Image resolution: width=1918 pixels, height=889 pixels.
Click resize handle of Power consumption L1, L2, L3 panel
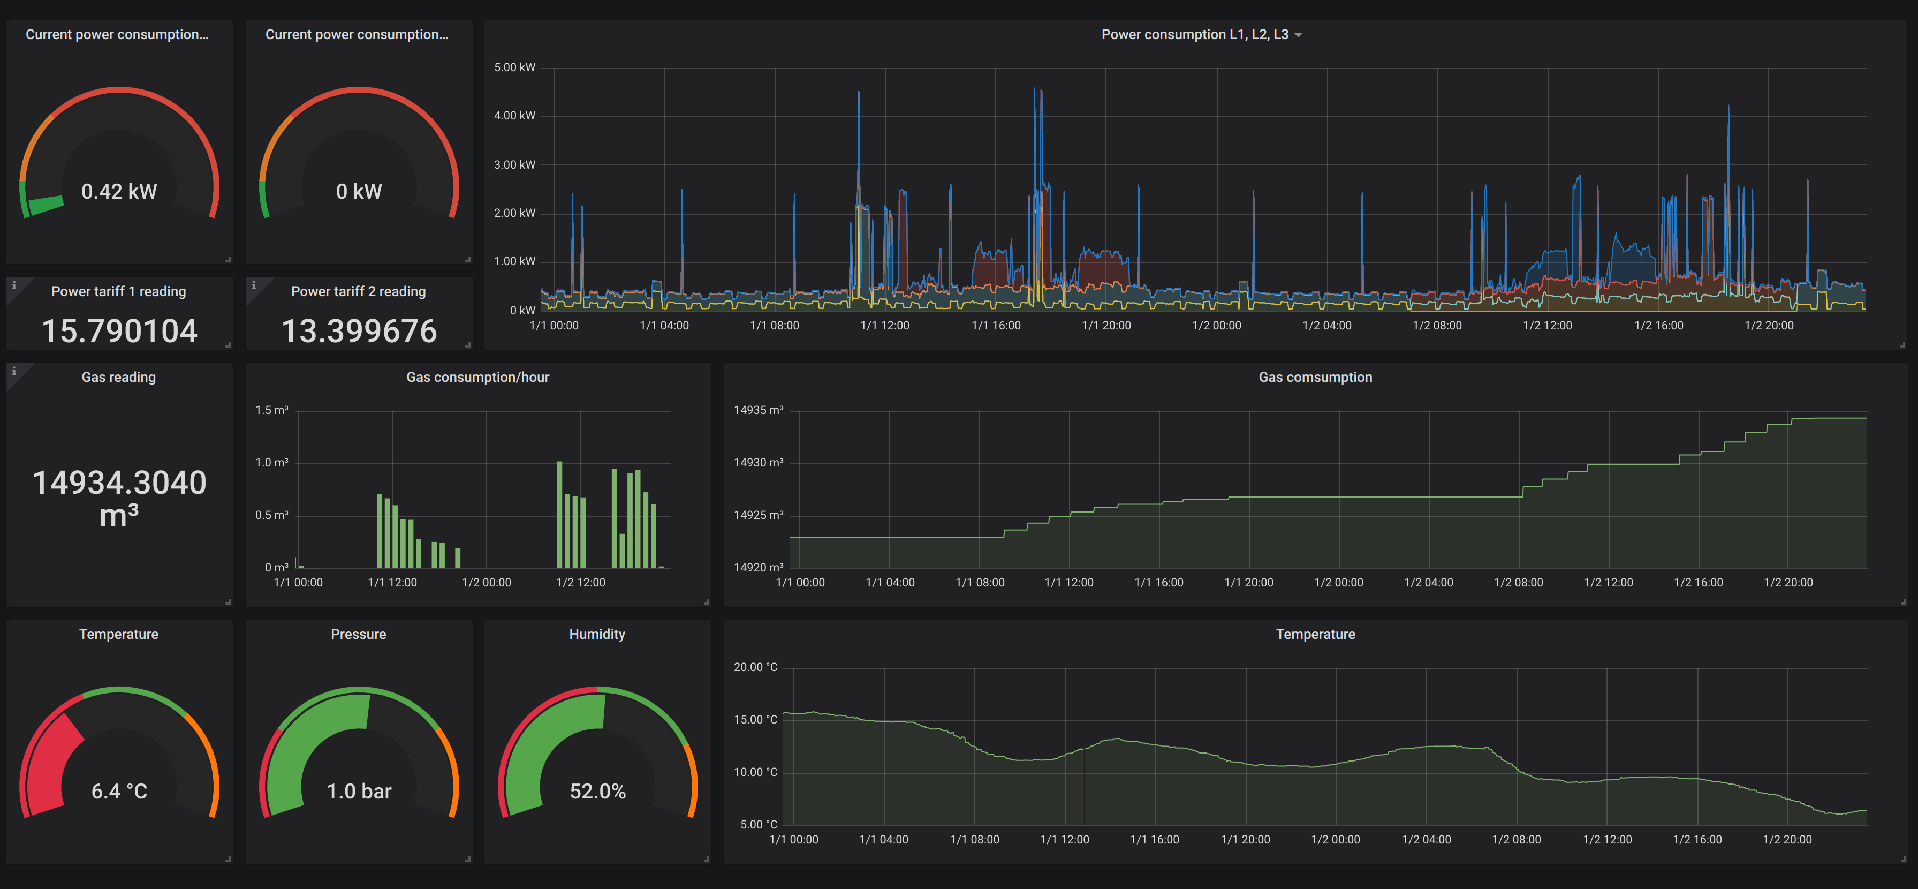[x=1902, y=345]
